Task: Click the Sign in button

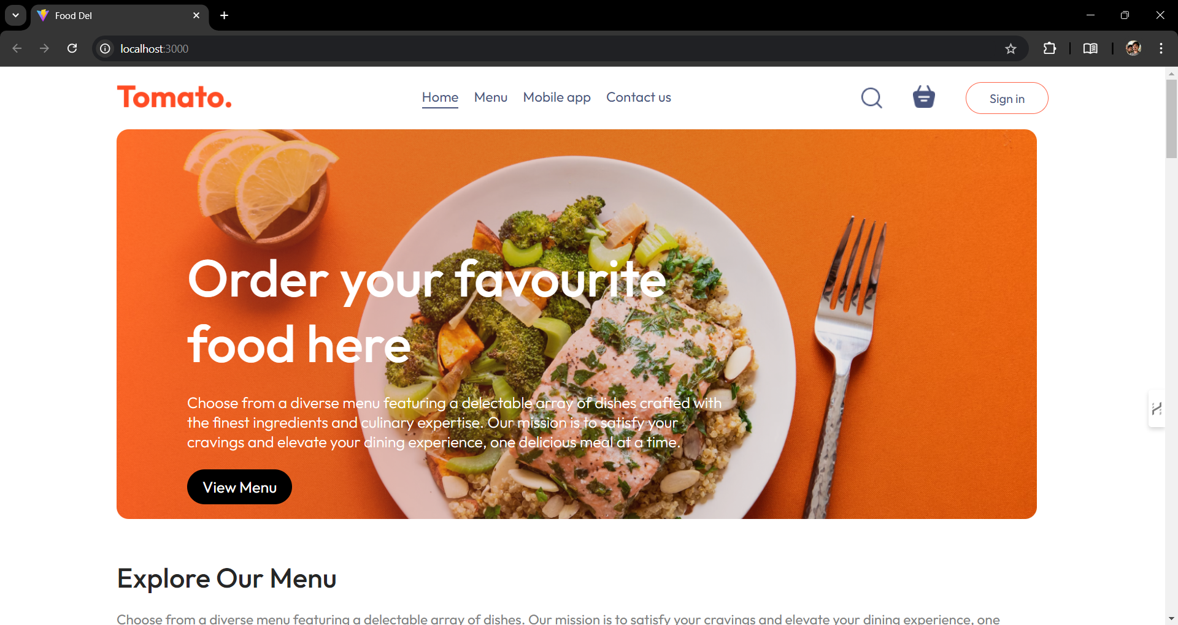Action: (1007, 98)
